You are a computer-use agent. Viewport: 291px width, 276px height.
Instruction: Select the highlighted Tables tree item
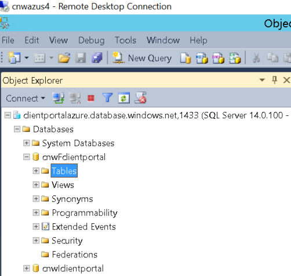pyautogui.click(x=64, y=171)
